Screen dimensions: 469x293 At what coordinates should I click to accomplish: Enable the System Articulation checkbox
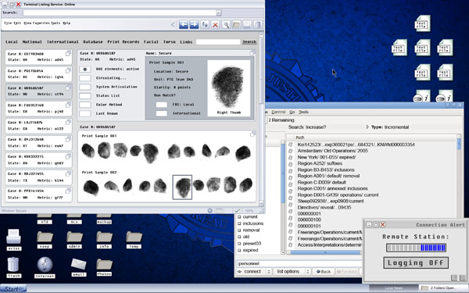click(85, 87)
